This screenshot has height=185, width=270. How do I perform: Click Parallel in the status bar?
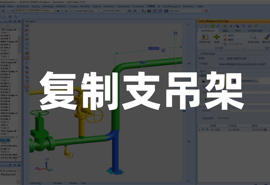57,183
